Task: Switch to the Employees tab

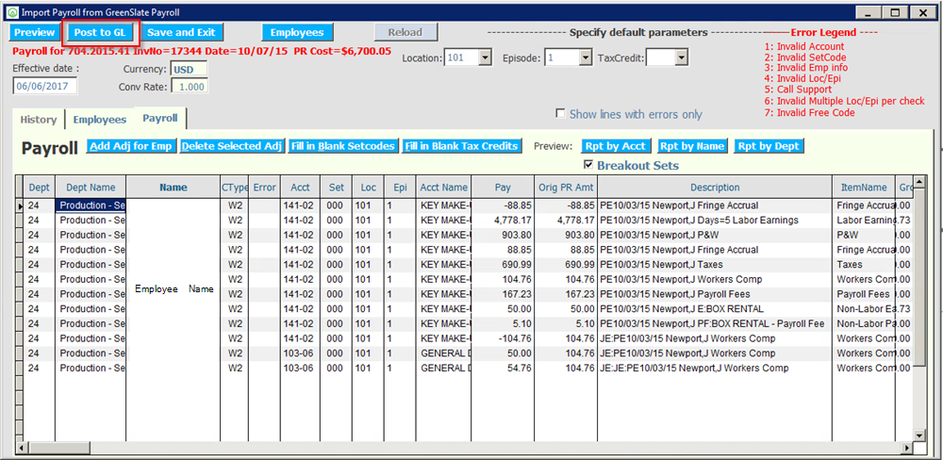Action: [x=100, y=120]
